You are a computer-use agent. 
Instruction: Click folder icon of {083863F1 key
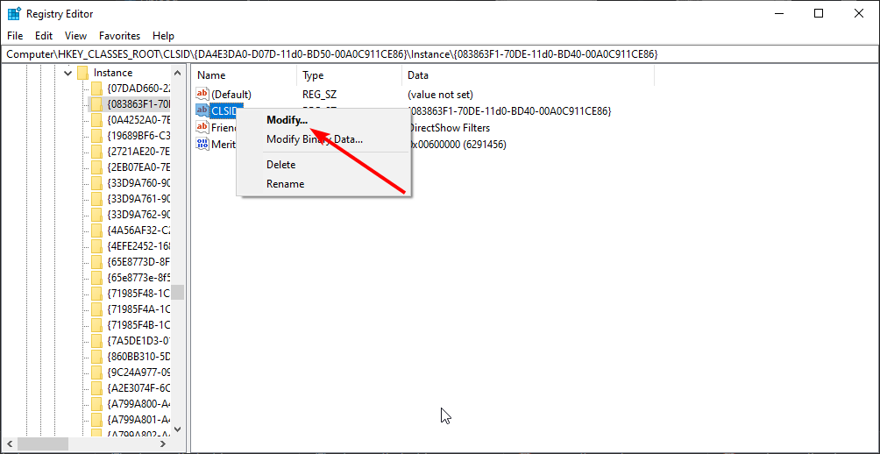coord(96,103)
